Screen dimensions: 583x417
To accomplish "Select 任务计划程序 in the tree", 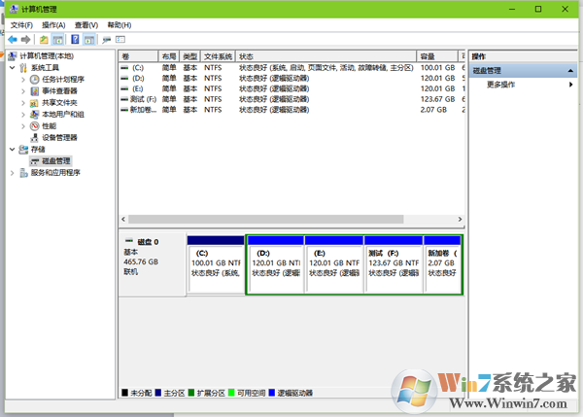I will (62, 79).
